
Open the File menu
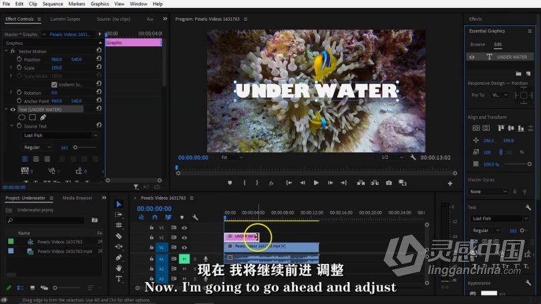pyautogui.click(x=6, y=4)
